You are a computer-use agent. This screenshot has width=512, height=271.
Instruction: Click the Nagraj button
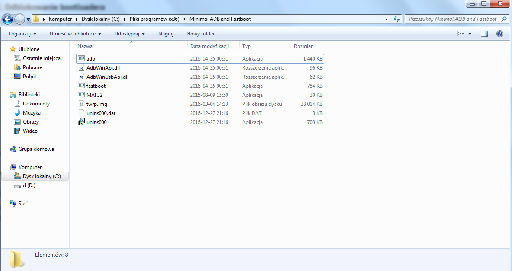[166, 34]
